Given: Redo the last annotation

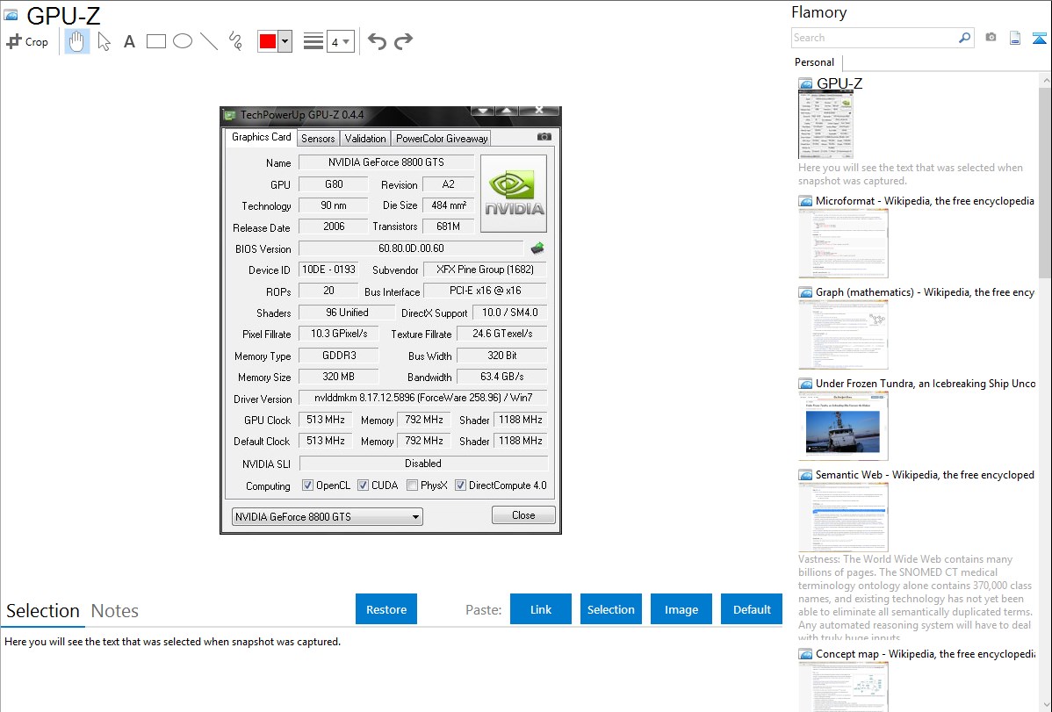Looking at the screenshot, I should click(403, 41).
